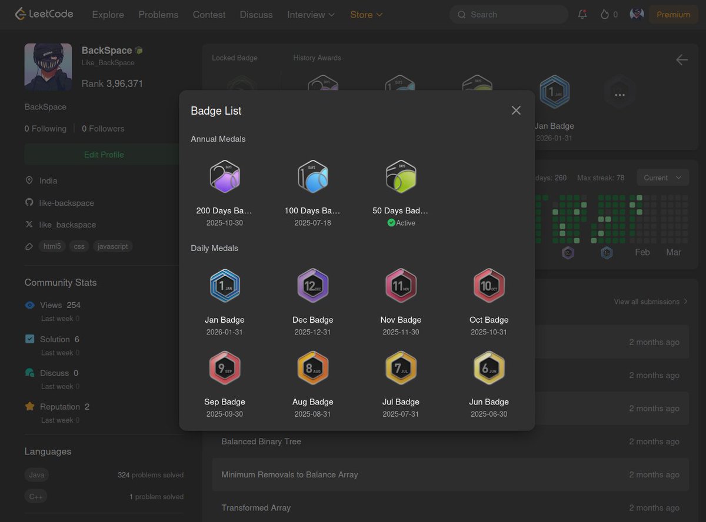Select the Oct Badge medal
This screenshot has height=522, width=706.
(x=489, y=286)
